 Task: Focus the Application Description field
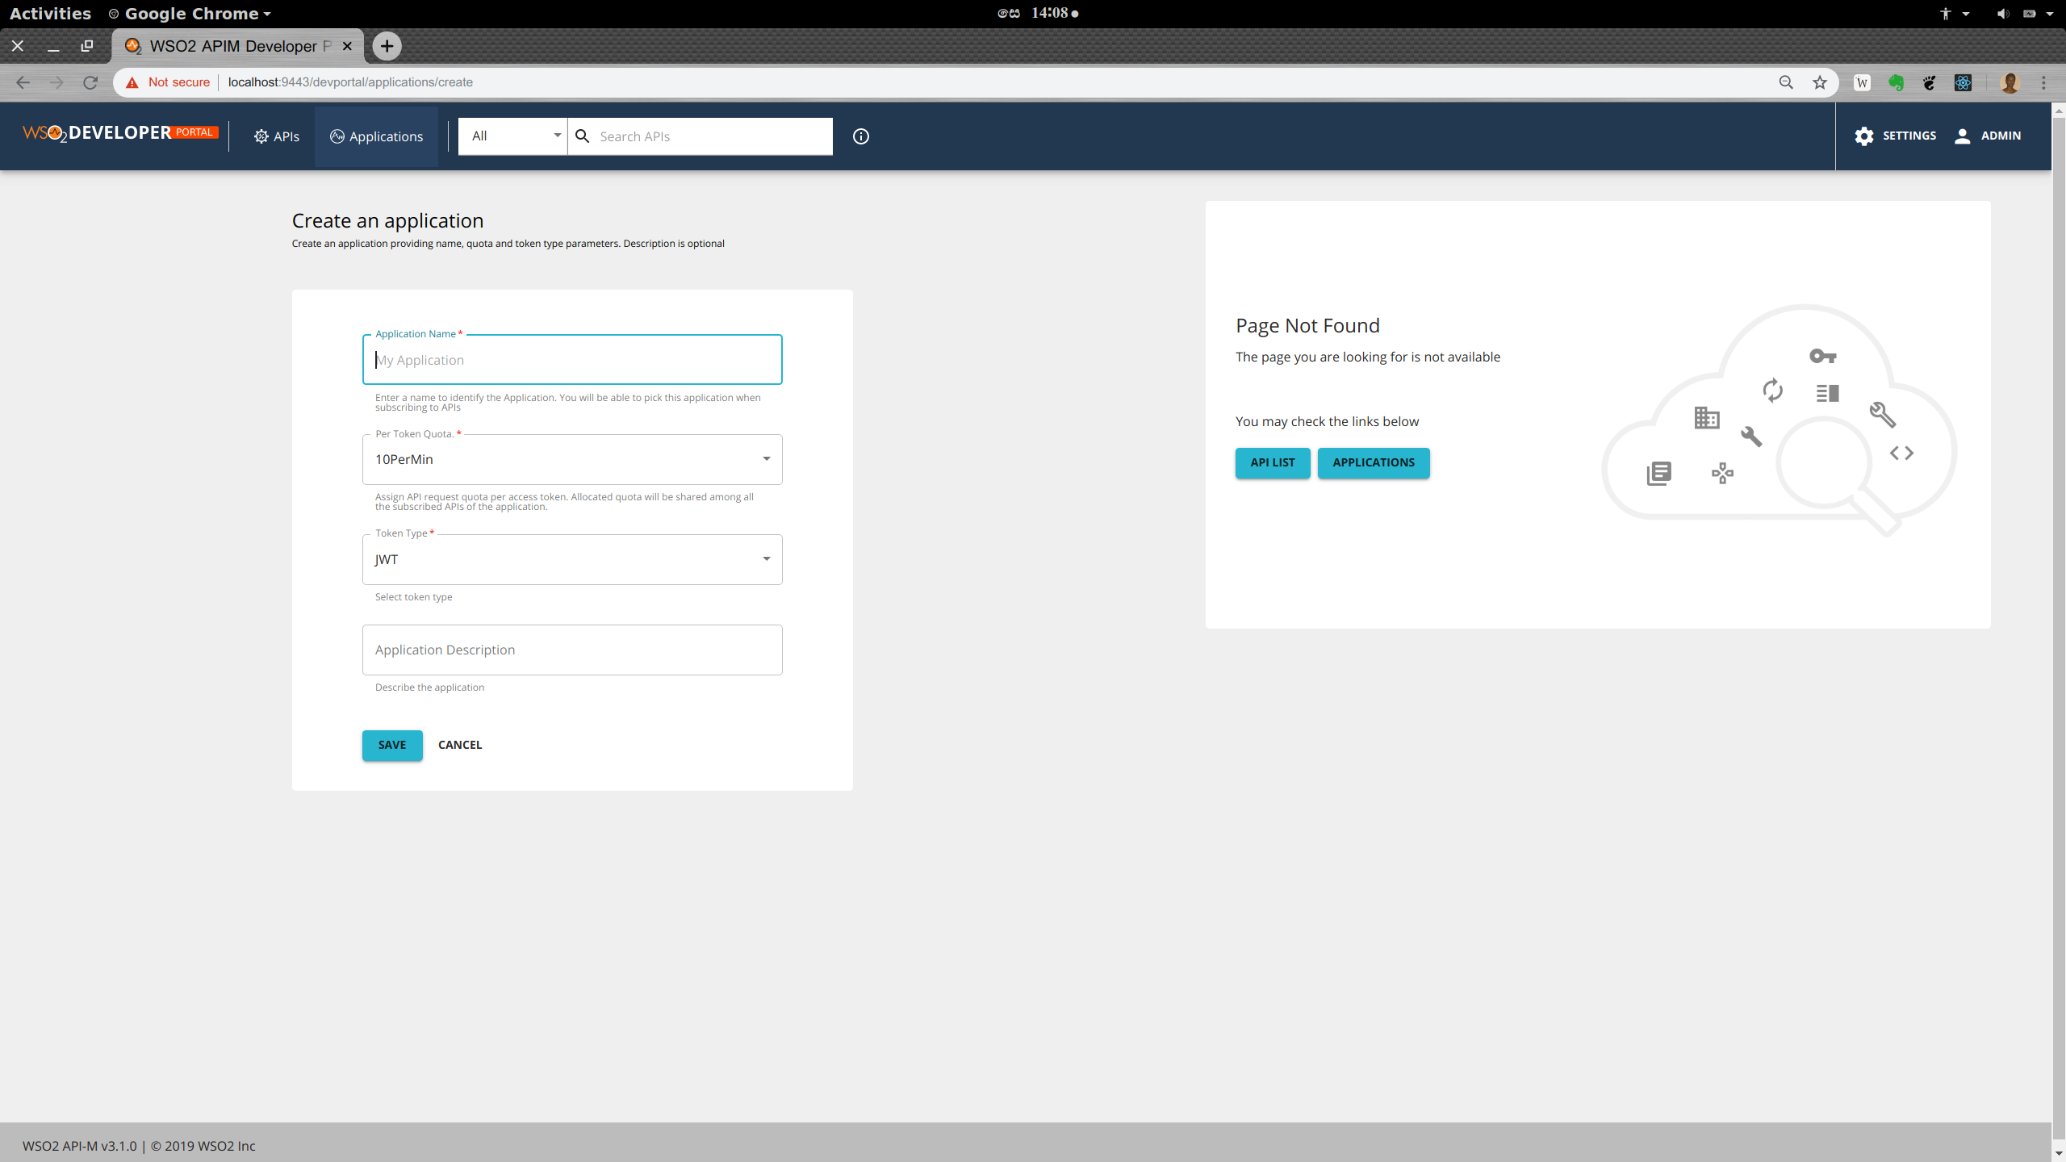tap(571, 650)
